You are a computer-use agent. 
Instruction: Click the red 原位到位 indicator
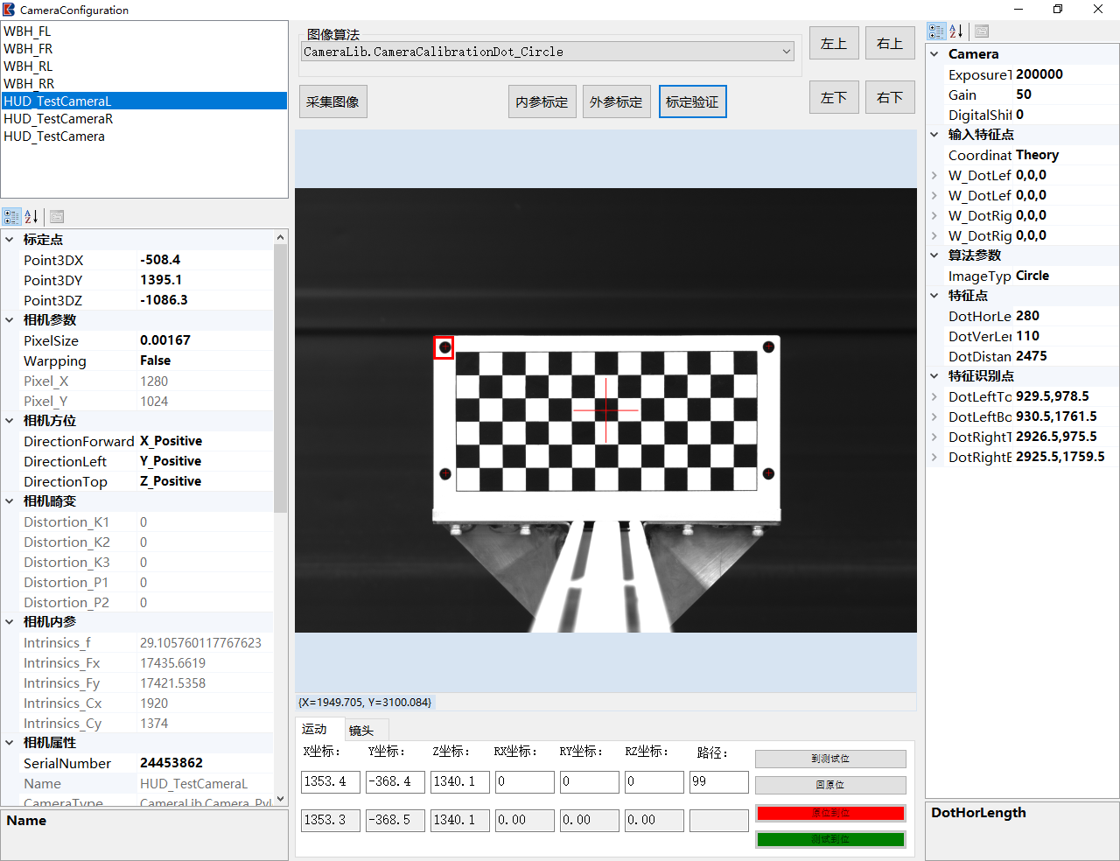pyautogui.click(x=830, y=813)
